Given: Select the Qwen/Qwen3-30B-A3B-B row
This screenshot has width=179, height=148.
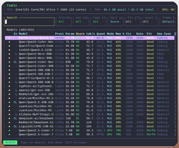Looking at the screenshot, I should tap(90, 82).
